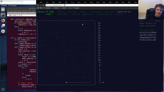Screen dimensions: 164x92
Task: Open the 1080p bookmark
Action: click(40, 8)
